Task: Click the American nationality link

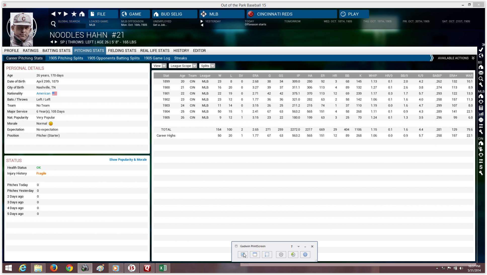Action: pos(43,93)
